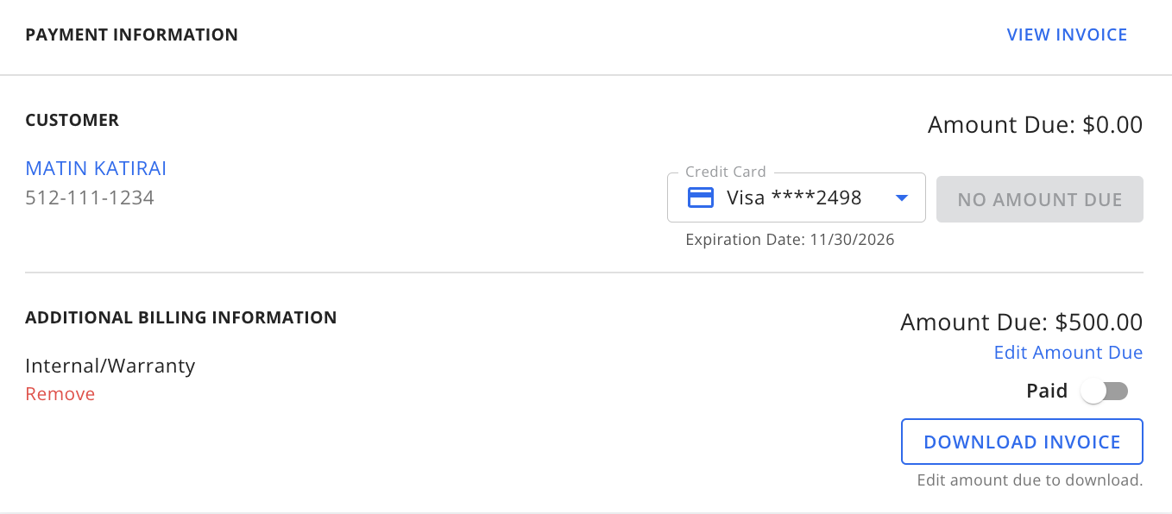Viewport: 1172px width, 514px height.
Task: Expand the dropdown arrow next to Visa ****2498
Action: (x=903, y=197)
